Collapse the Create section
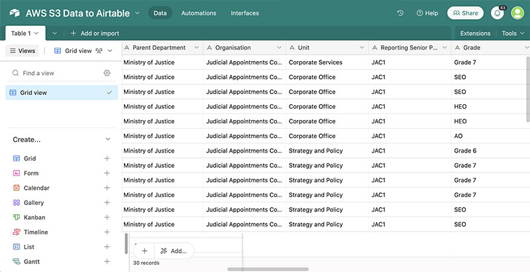The height and width of the screenshot is (272, 530). coord(108,139)
